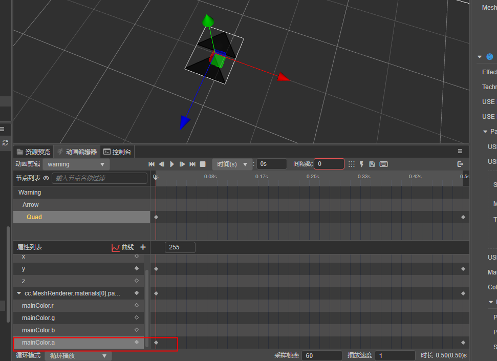Open animation panel hamburger menu
The width and height of the screenshot is (497, 361).
460,152
